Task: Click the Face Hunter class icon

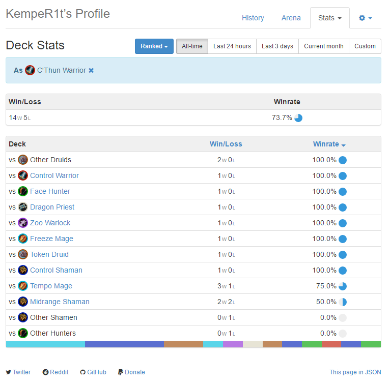Action: [x=23, y=191]
